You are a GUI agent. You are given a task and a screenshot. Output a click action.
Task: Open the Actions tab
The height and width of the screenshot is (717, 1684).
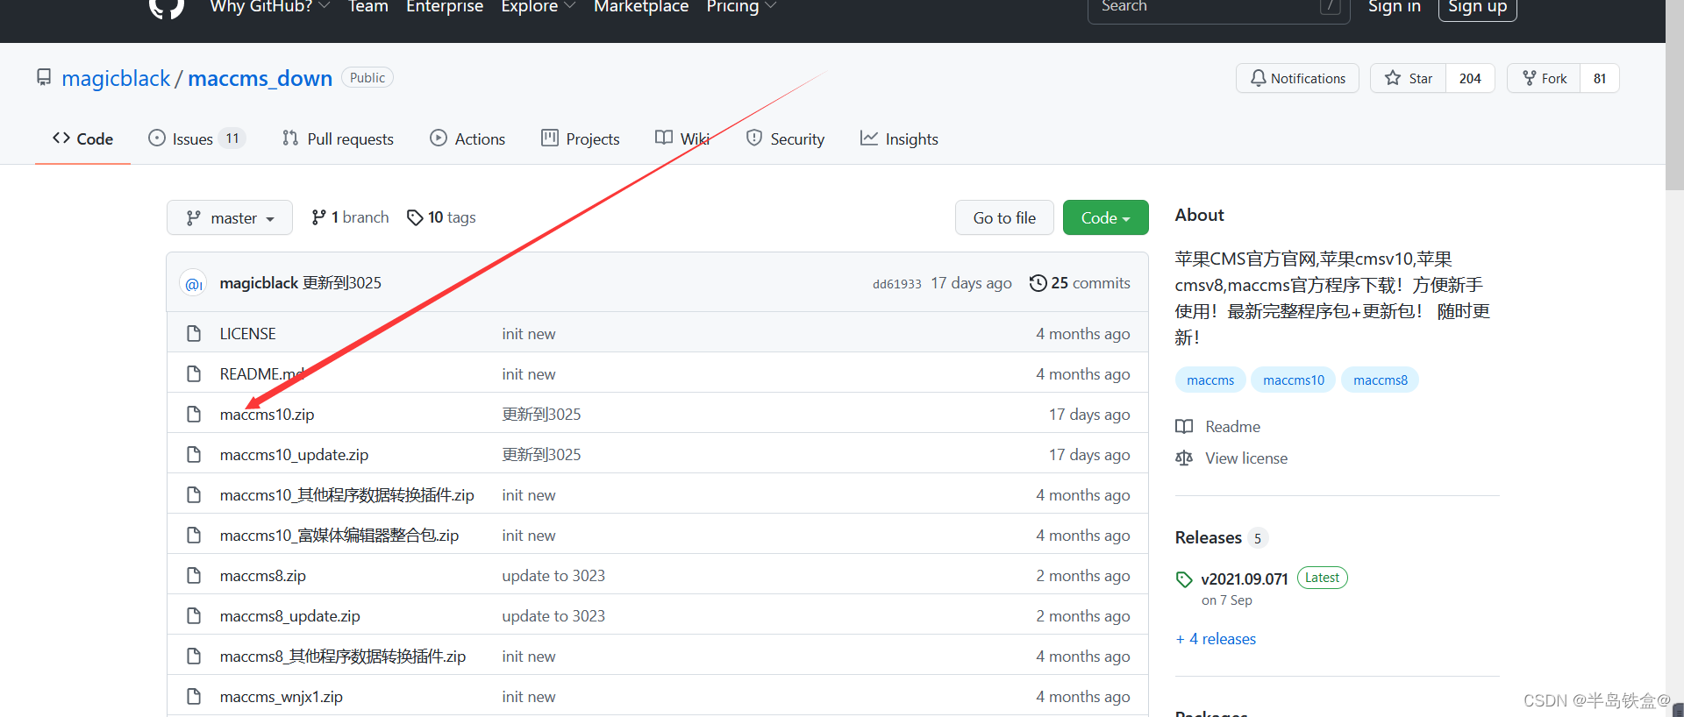click(467, 138)
